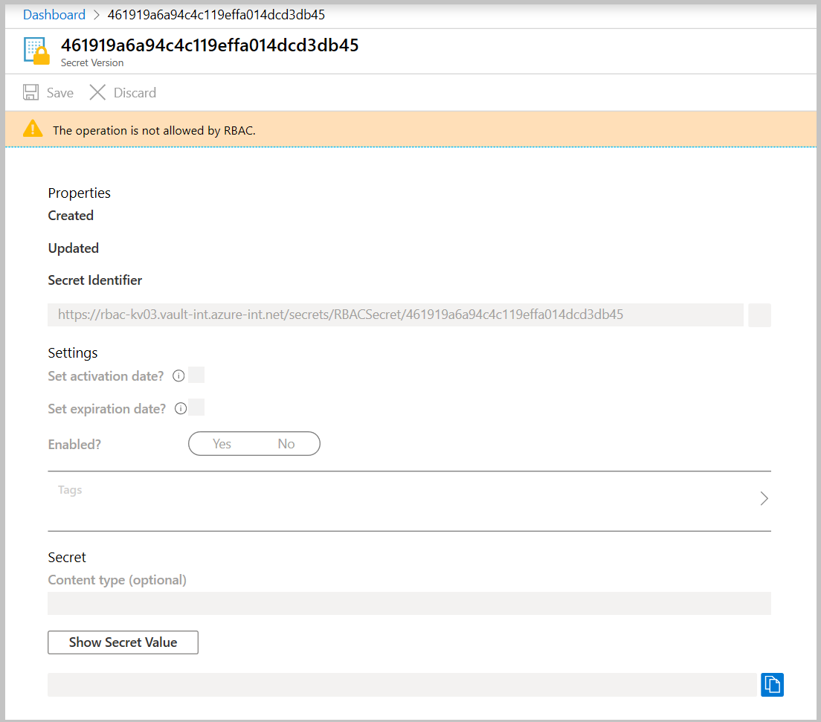Image resolution: width=821 pixels, height=722 pixels.
Task: Click the Secret Identifier URL field
Action: point(396,315)
